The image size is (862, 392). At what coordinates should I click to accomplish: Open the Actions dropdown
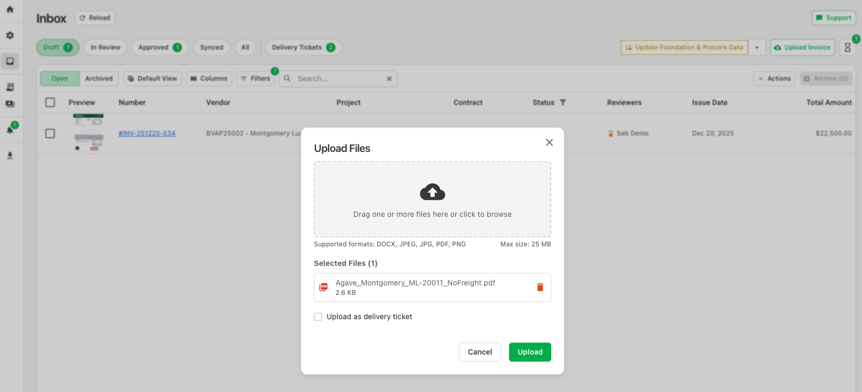774,79
